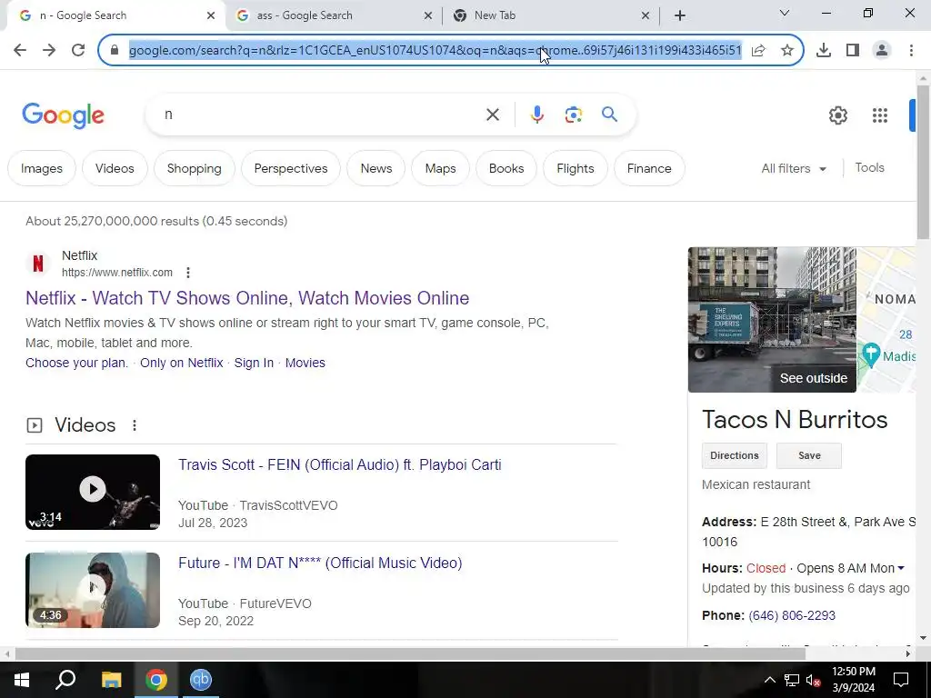Toggle Chrome side panel

pyautogui.click(x=853, y=51)
